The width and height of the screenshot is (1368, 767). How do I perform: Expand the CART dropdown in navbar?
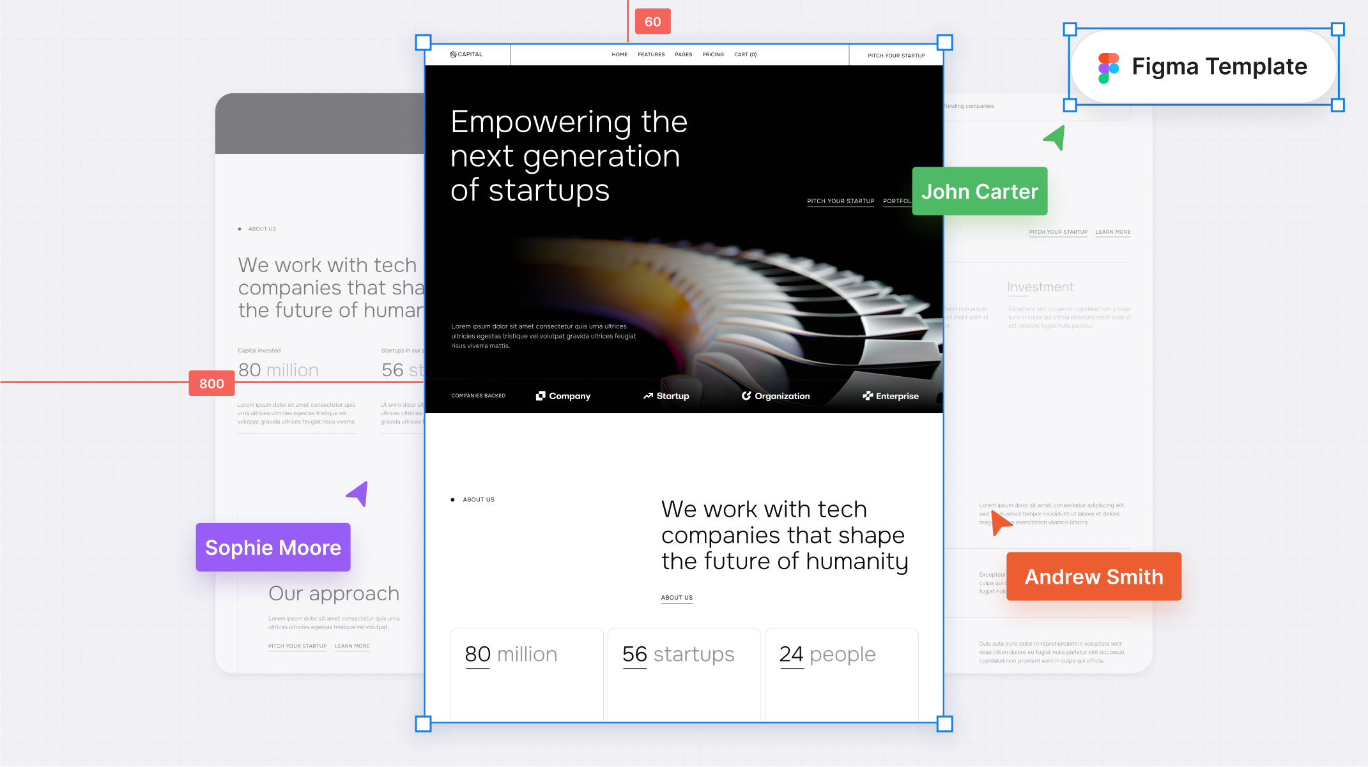(746, 54)
